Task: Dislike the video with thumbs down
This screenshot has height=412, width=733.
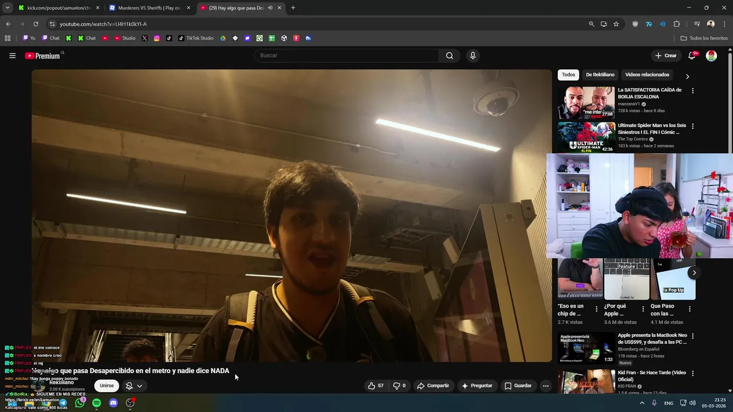Action: coord(399,386)
